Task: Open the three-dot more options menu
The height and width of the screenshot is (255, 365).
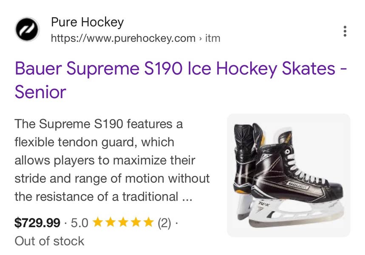Action: click(345, 31)
